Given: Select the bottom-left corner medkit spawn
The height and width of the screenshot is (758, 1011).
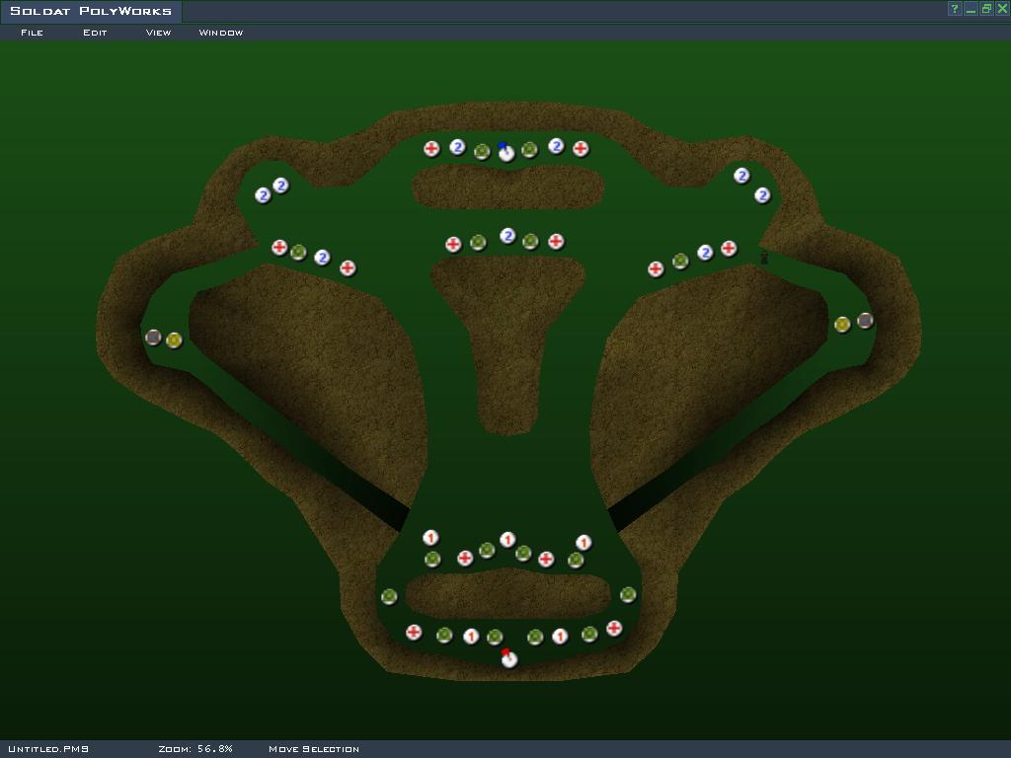Looking at the screenshot, I should click(414, 633).
